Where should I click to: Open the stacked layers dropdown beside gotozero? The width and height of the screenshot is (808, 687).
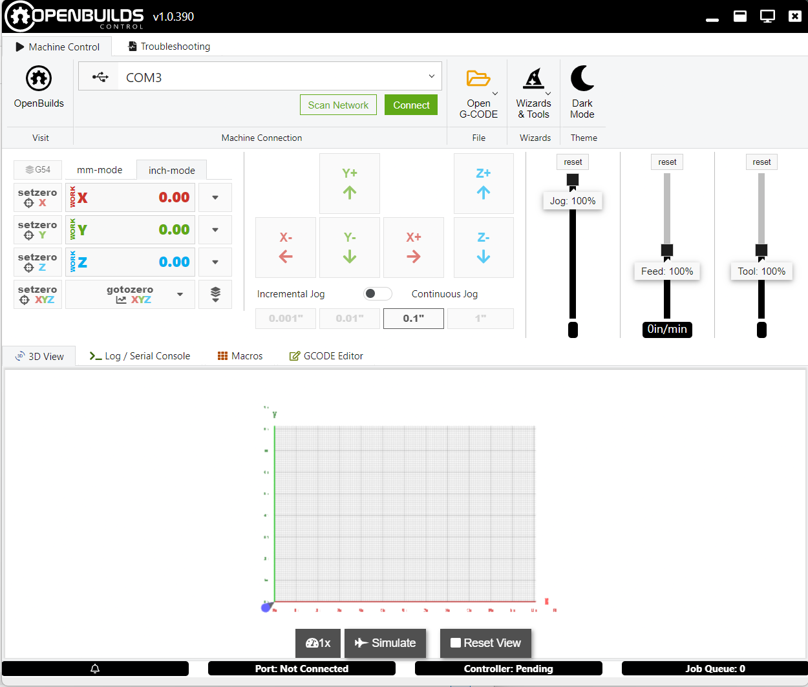215,294
